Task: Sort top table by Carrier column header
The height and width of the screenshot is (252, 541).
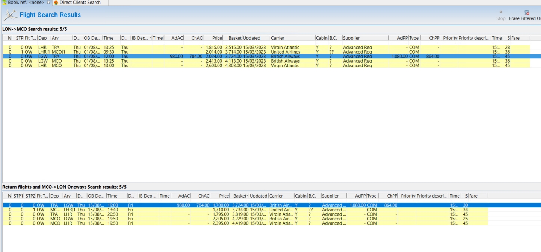Action: [x=278, y=38]
